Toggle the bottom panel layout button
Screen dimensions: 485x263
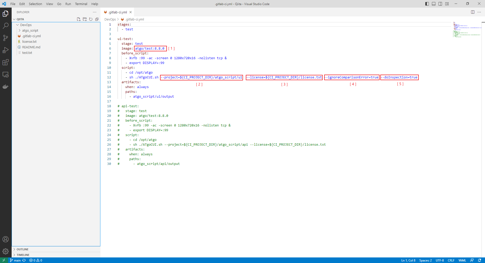tap(434, 4)
